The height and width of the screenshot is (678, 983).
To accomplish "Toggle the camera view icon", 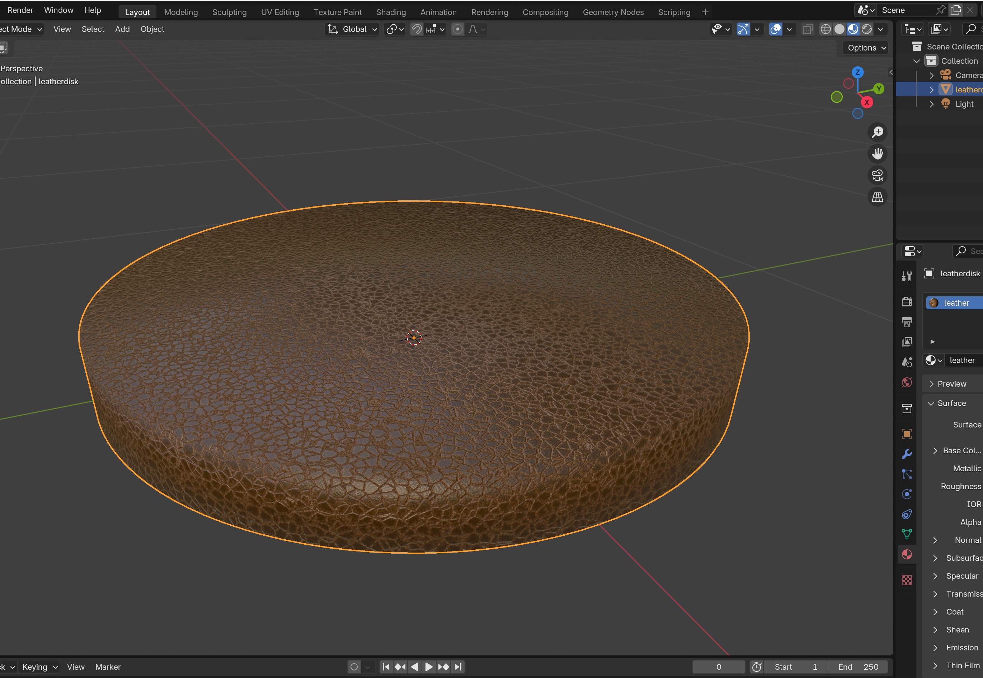I will point(877,176).
